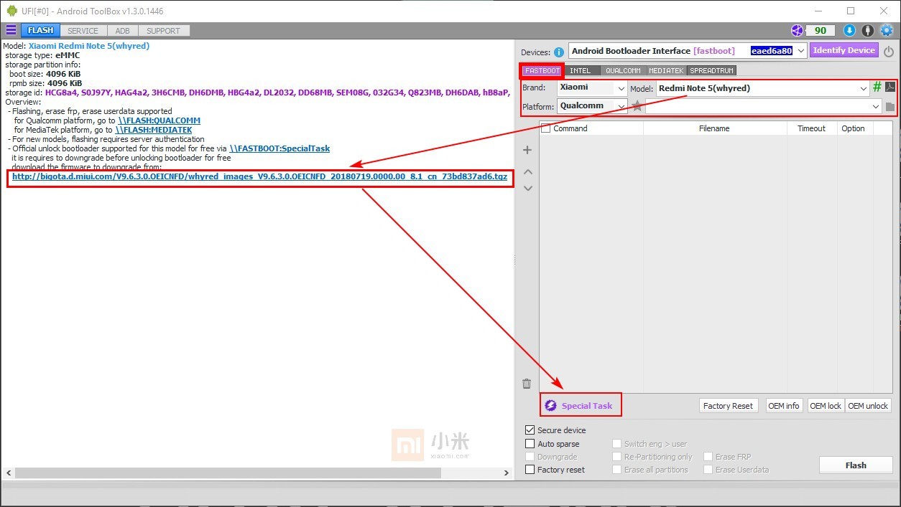901x507 pixels.
Task: Click the log scrollbar left arrow
Action: coord(7,473)
